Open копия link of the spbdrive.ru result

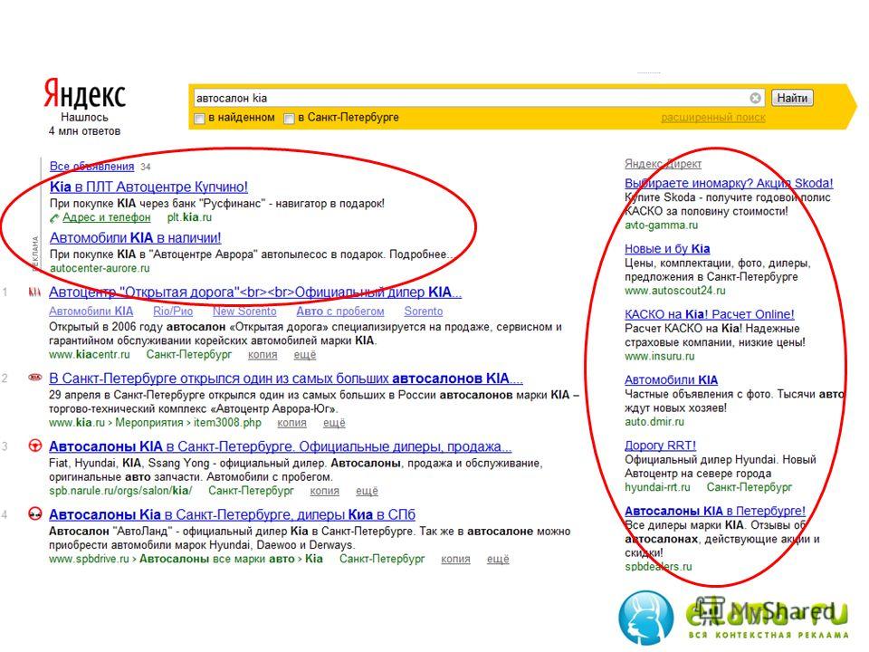tap(455, 559)
